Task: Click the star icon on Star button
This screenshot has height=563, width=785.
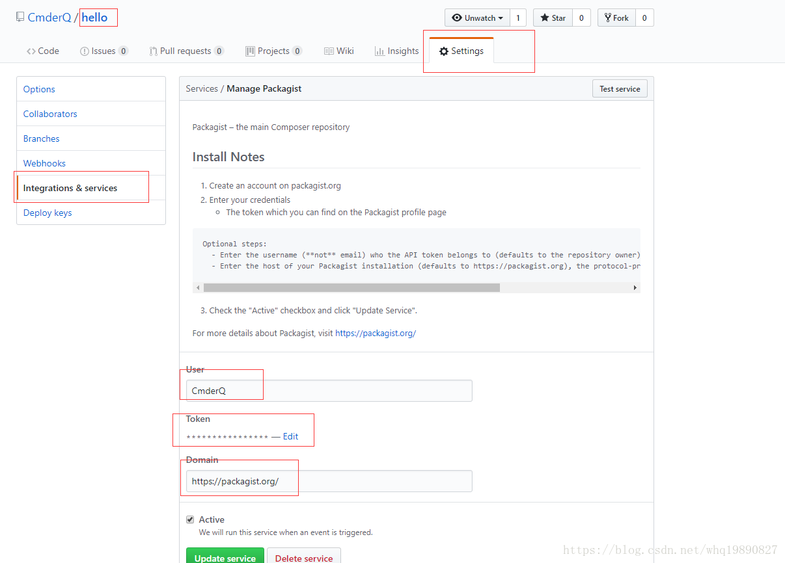Action: click(545, 18)
